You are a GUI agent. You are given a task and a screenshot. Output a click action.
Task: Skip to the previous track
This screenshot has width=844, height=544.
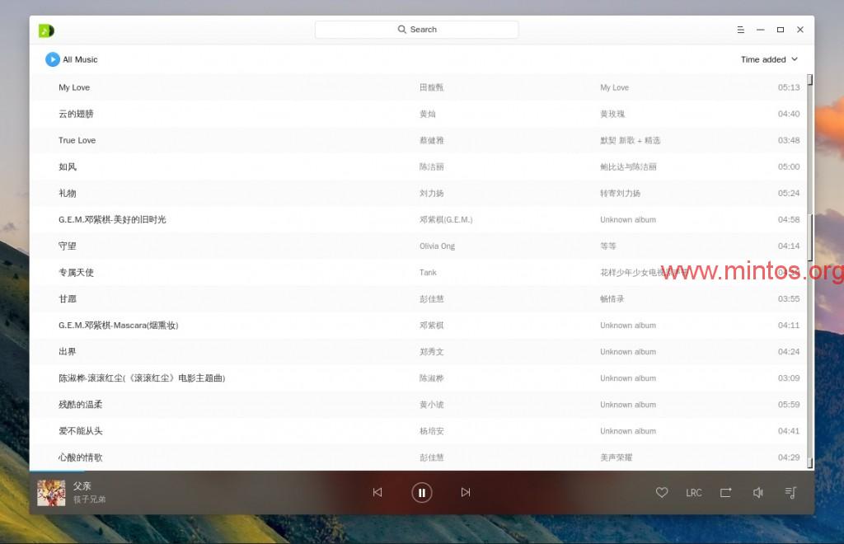pyautogui.click(x=377, y=492)
